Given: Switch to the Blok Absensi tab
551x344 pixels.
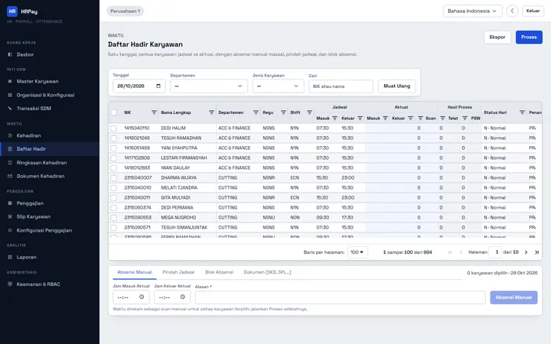Looking at the screenshot, I should (x=220, y=272).
